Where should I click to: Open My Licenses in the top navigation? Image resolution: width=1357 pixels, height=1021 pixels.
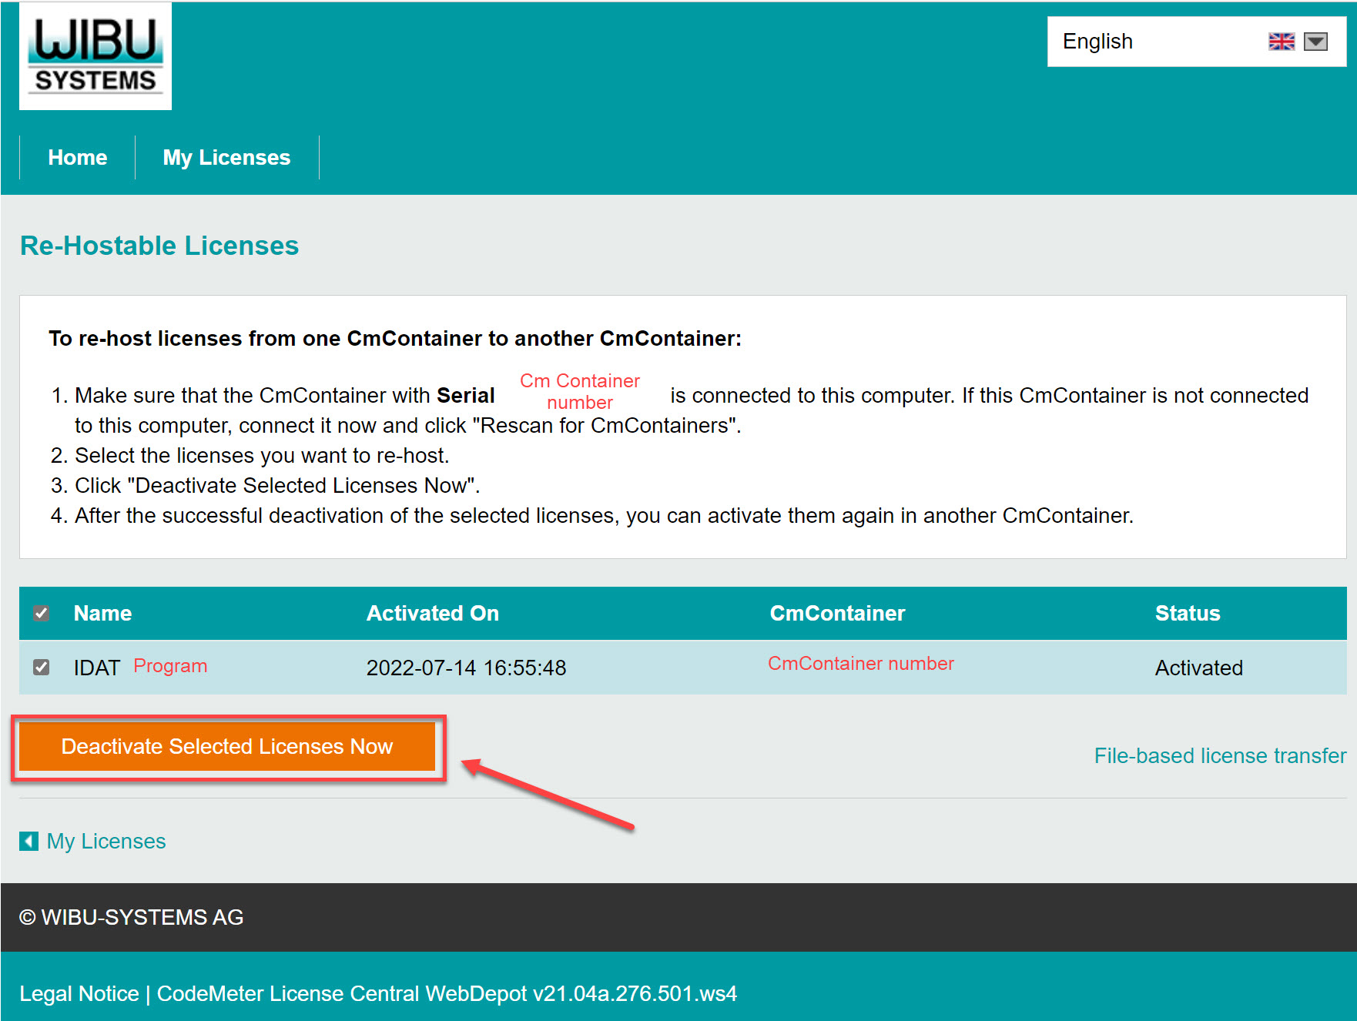(x=226, y=157)
